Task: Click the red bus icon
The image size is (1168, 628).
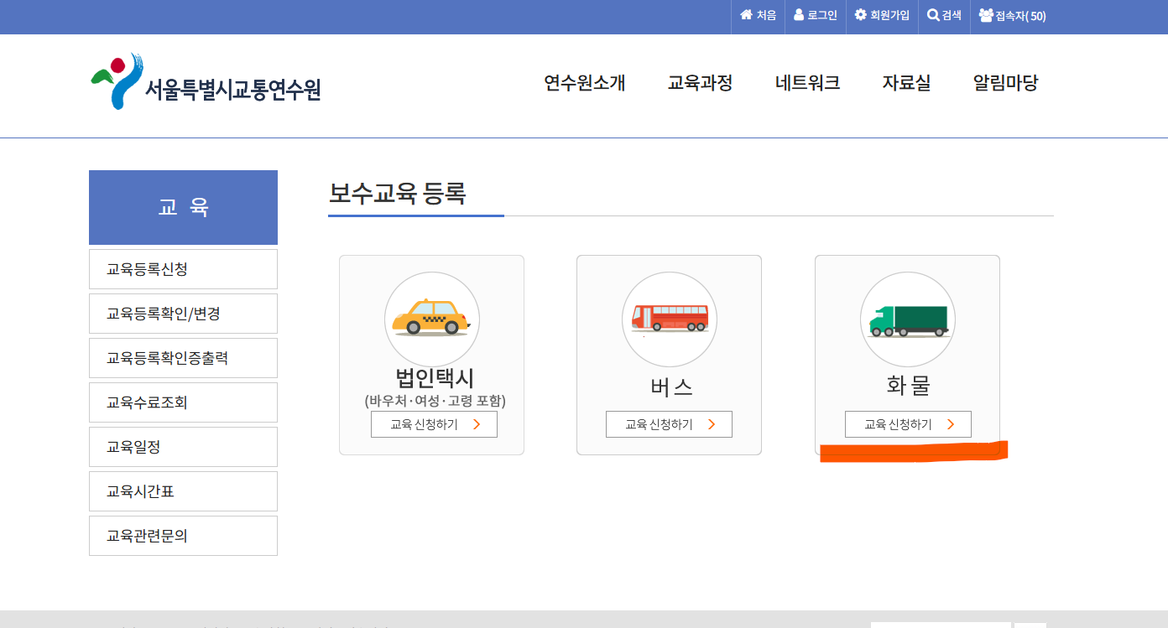Action: tap(669, 319)
